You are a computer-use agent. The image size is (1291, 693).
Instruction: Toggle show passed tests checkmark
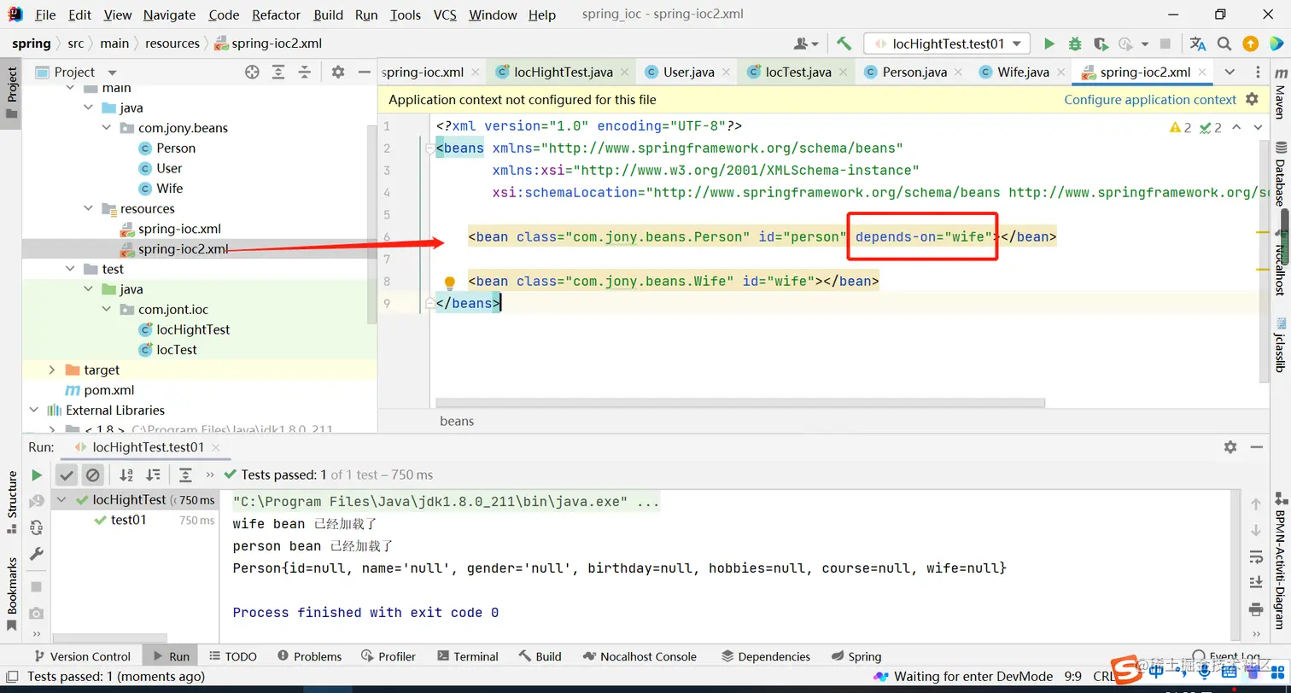(67, 475)
